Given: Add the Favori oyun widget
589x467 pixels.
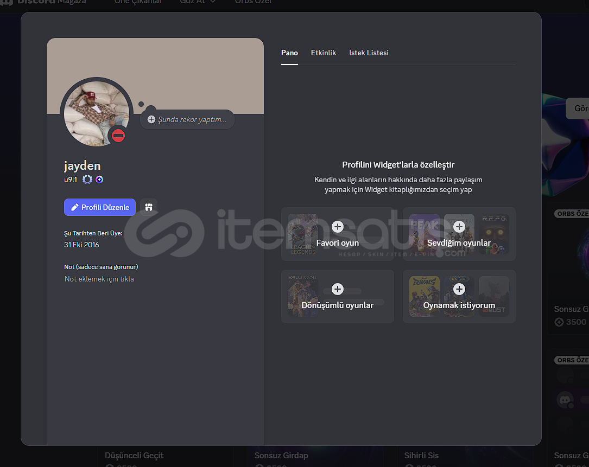Looking at the screenshot, I should tap(337, 234).
